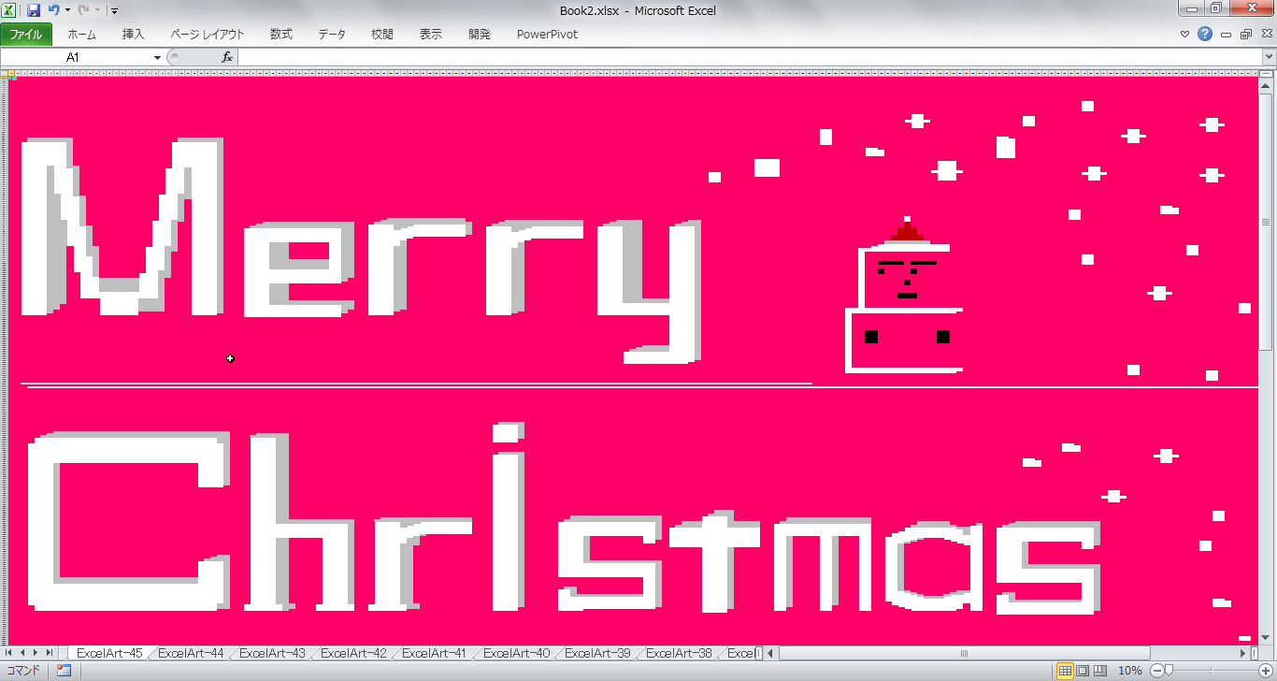Open Excel Help question mark icon
The width and height of the screenshot is (1277, 681).
[1205, 34]
